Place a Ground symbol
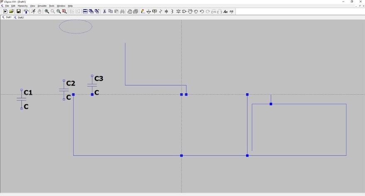The image size is (365, 196). (x=149, y=12)
